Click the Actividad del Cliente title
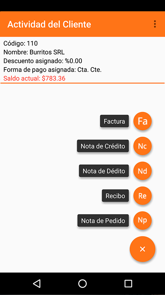 pyautogui.click(x=49, y=24)
